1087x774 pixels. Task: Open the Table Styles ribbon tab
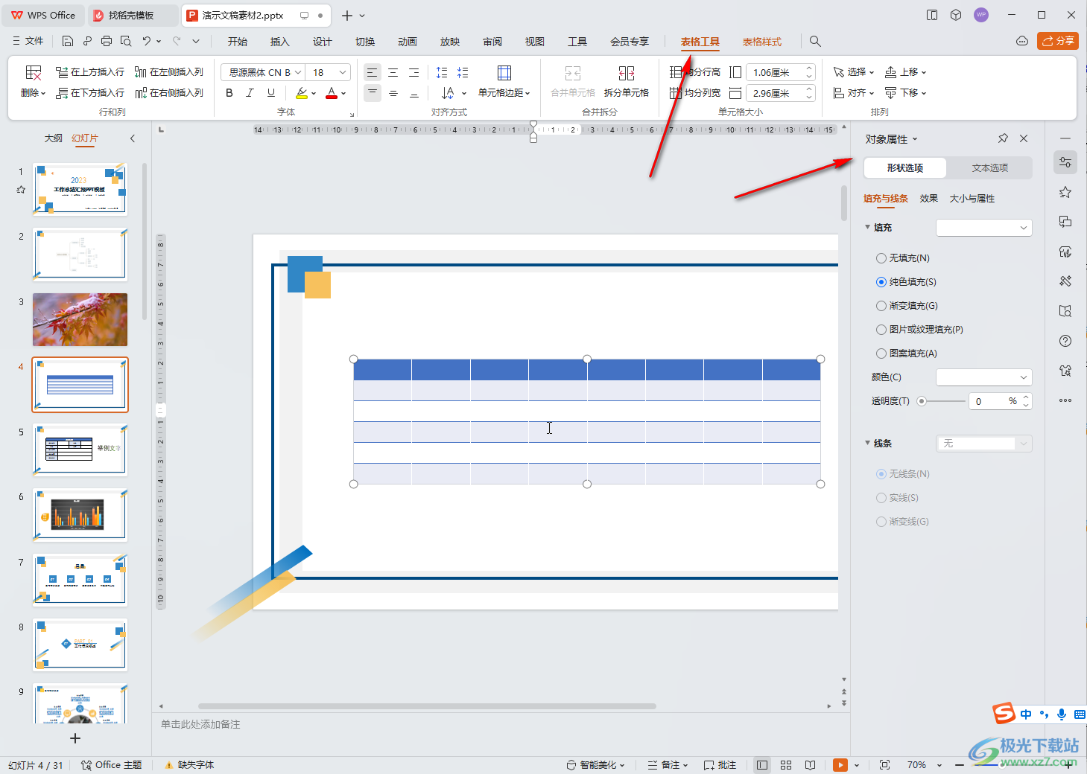pos(762,42)
